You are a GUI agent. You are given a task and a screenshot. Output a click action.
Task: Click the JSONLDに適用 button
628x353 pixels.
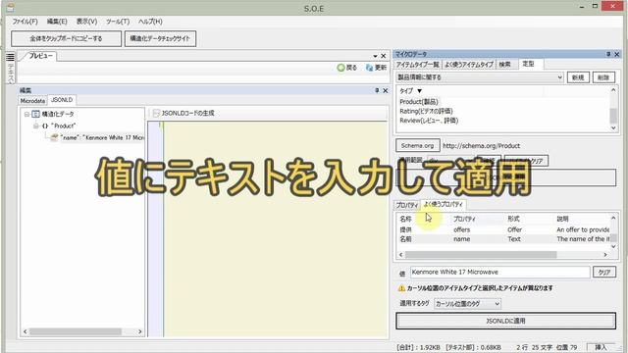point(505,321)
